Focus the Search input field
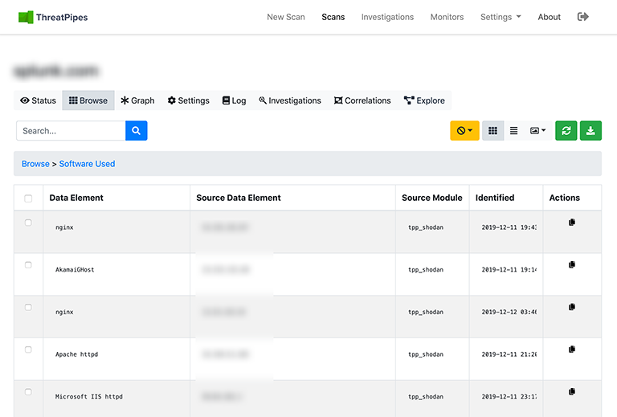Image resolution: width=617 pixels, height=417 pixels. click(x=71, y=131)
